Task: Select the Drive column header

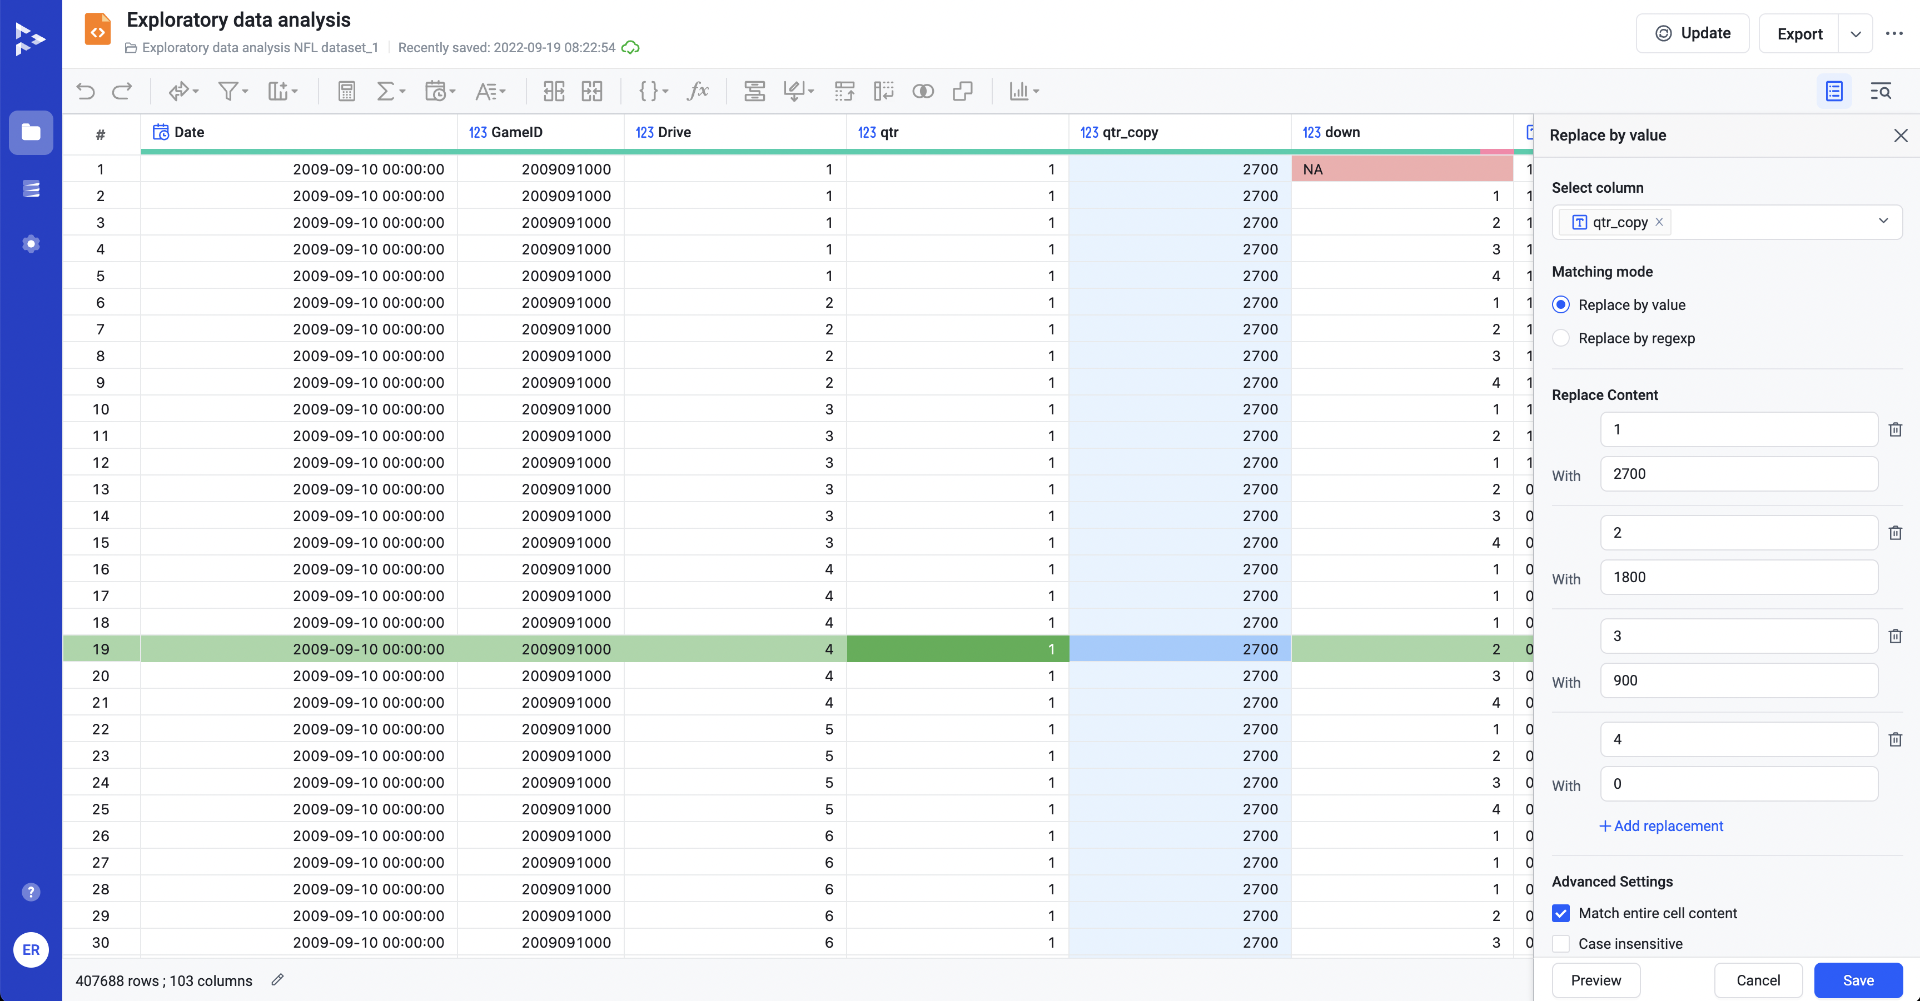Action: tap(735, 133)
